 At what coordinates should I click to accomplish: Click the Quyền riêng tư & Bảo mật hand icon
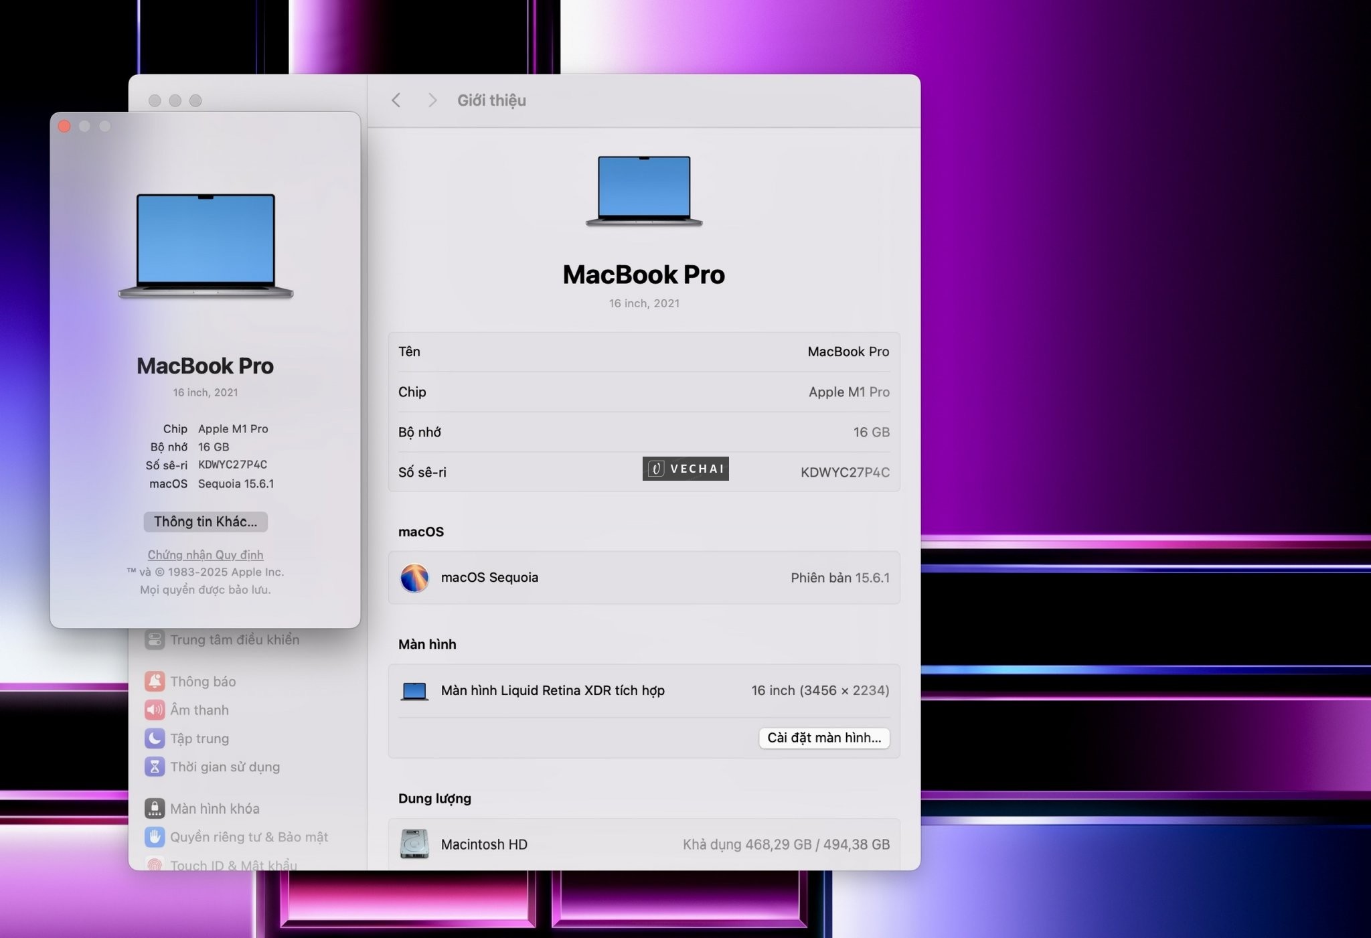click(x=155, y=837)
